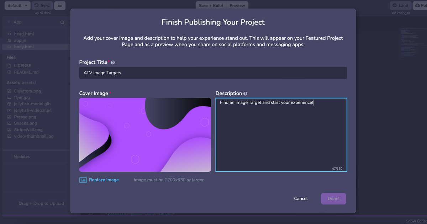Click into the Description text area
The image size is (427, 224).
[281, 135]
